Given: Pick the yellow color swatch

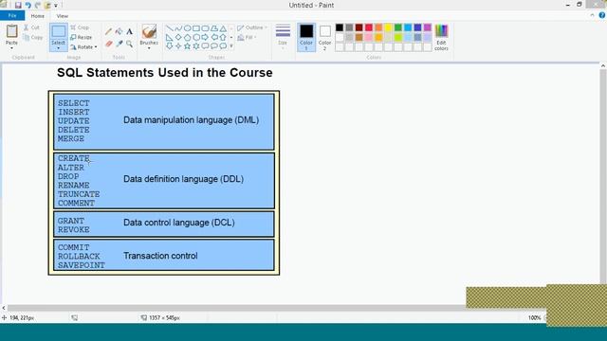Looking at the screenshot, I should [388, 27].
